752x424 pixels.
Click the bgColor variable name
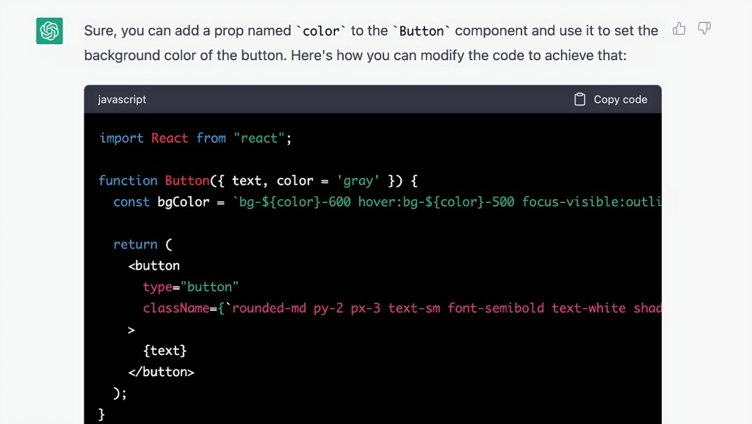183,202
